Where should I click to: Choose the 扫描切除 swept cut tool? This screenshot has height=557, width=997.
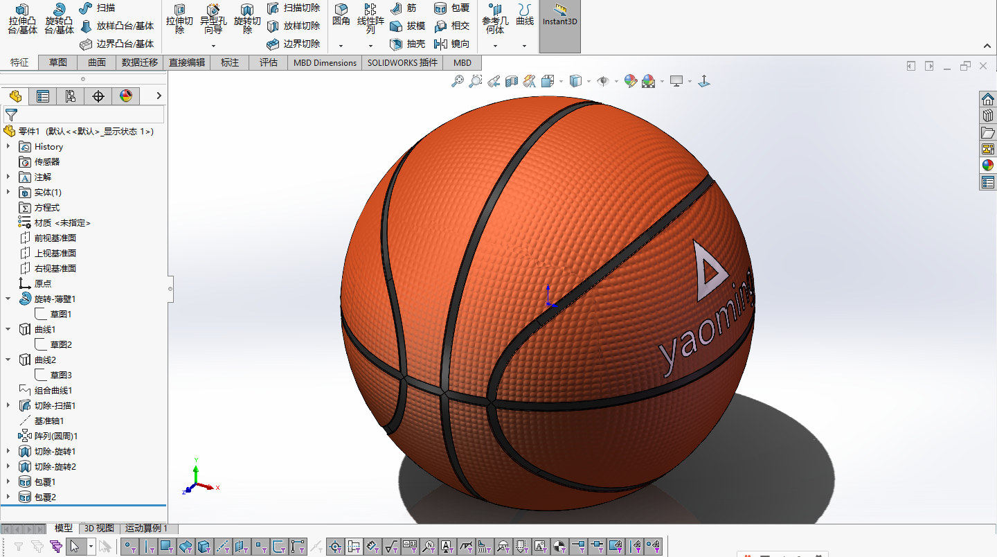tap(294, 8)
